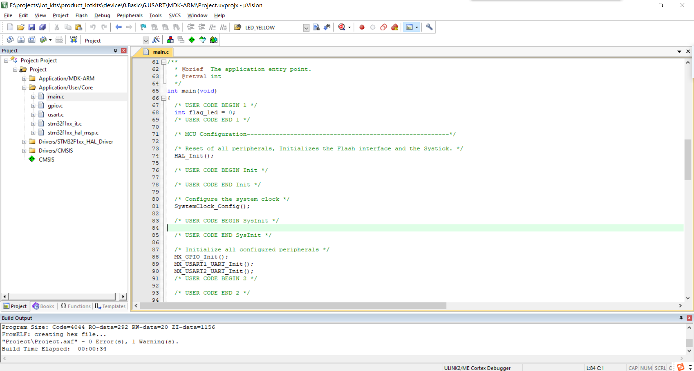The height and width of the screenshot is (371, 694).
Task: Start debug session with magnifier d icon
Action: point(342,27)
